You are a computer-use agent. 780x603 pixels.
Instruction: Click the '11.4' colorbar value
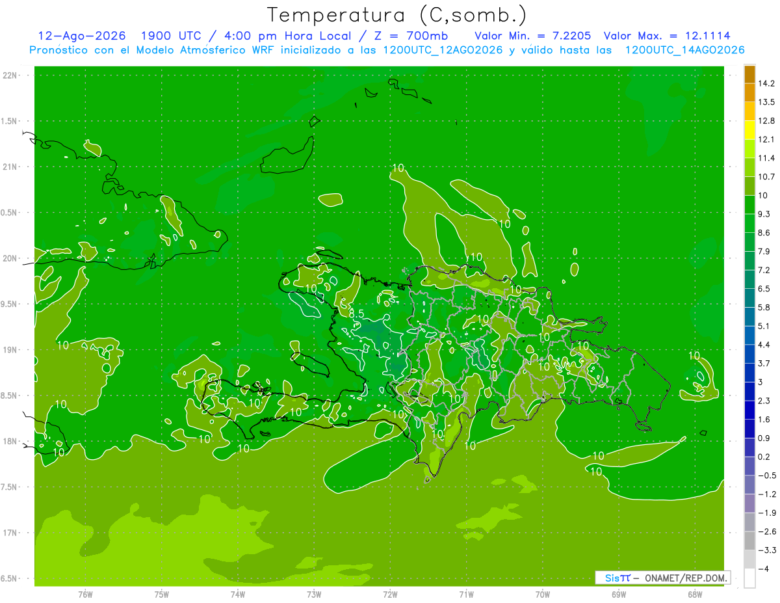click(x=766, y=158)
